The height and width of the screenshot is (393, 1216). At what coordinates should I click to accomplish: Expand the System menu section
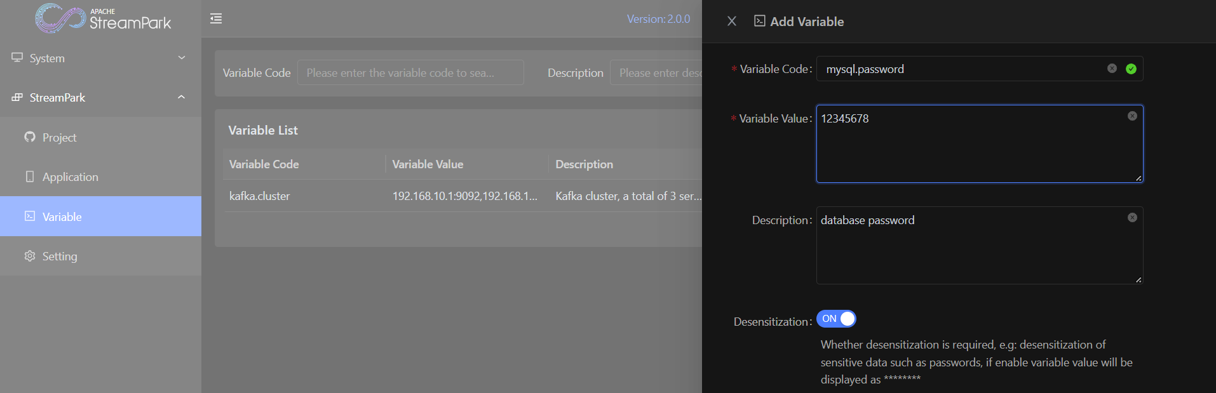100,58
